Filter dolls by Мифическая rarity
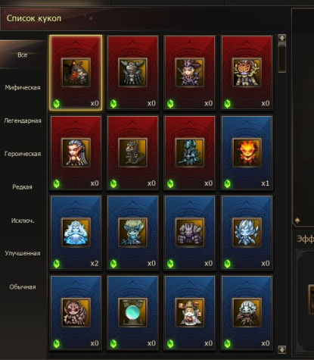The image size is (314, 360). click(x=23, y=88)
